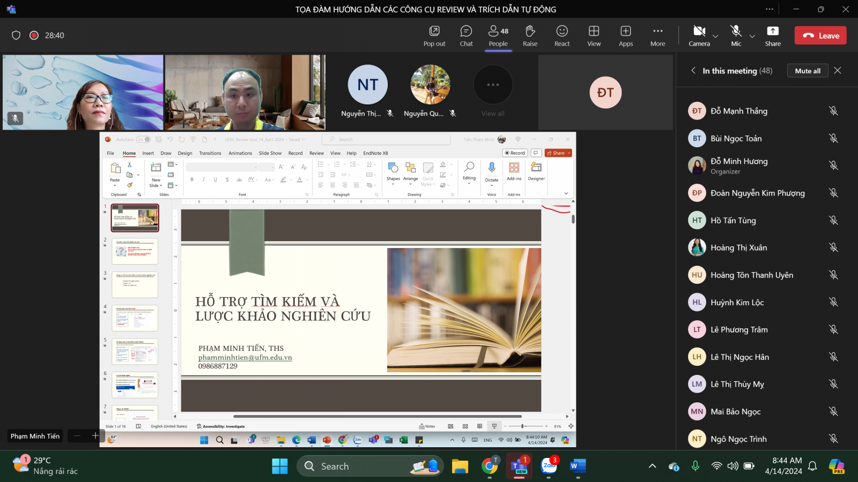Screen dimensions: 858x482
Task: Go back using the participants panel chevron
Action: 693,71
